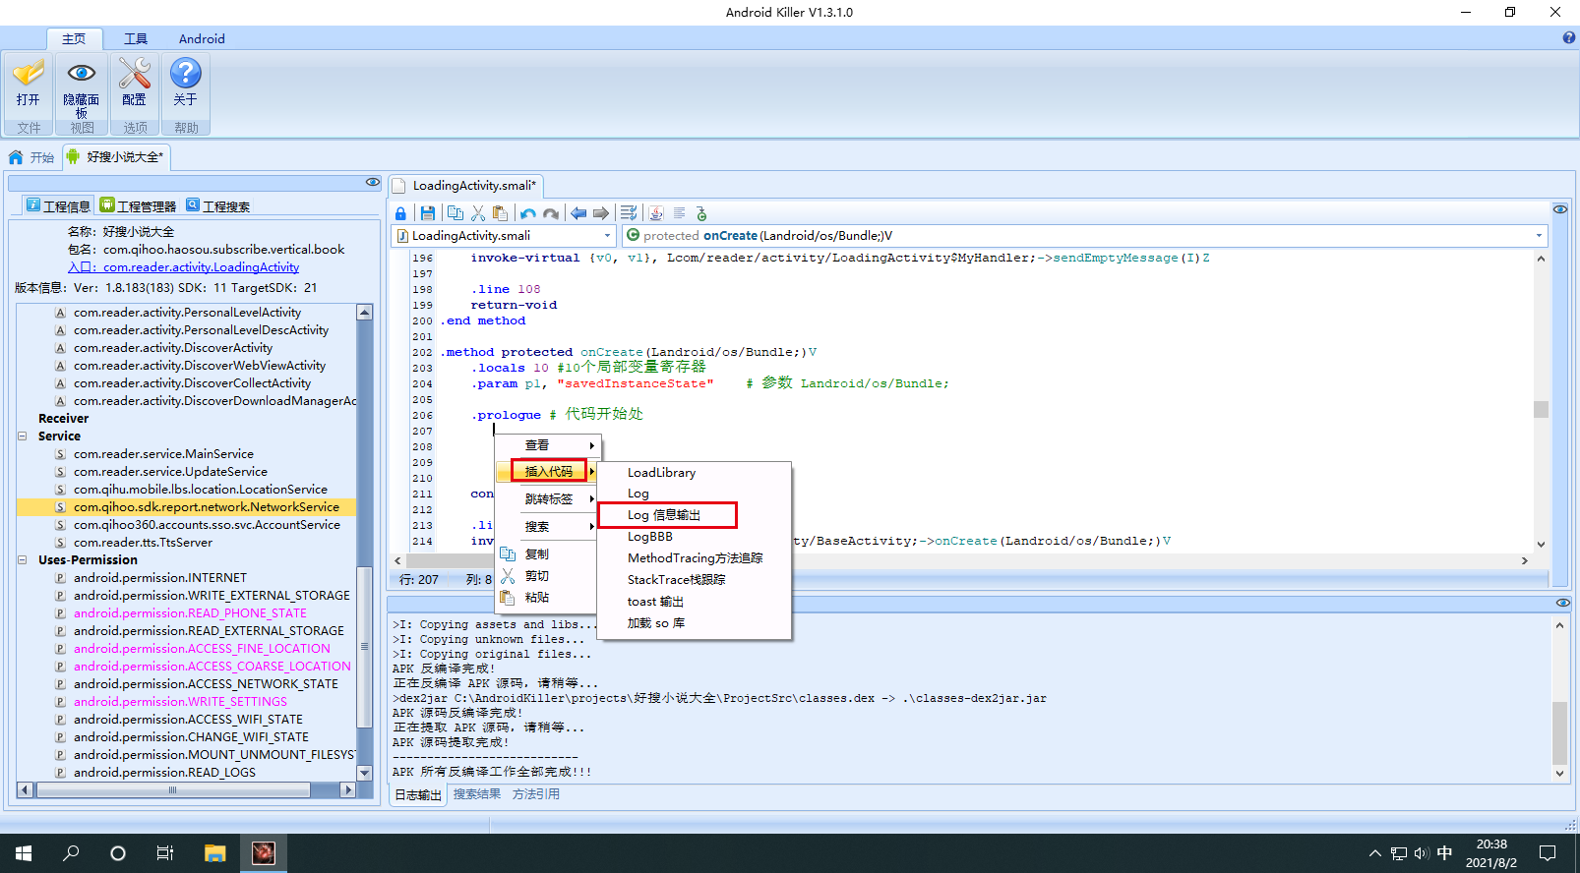This screenshot has width=1580, height=873.
Task: Click the scissors cut icon in toolbar
Action: pyautogui.click(x=478, y=213)
